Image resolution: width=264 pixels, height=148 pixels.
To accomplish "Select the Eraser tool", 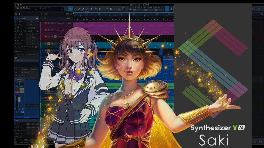I will click(83, 9).
